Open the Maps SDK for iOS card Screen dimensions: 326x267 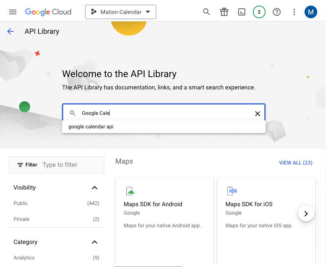coord(266,221)
